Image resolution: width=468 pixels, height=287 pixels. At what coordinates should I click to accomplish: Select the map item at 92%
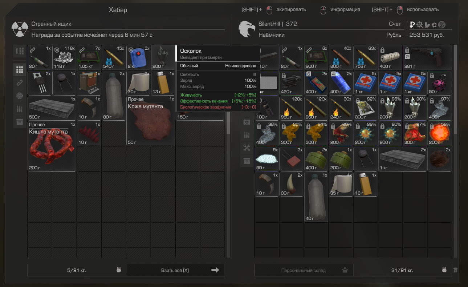(x=365, y=108)
